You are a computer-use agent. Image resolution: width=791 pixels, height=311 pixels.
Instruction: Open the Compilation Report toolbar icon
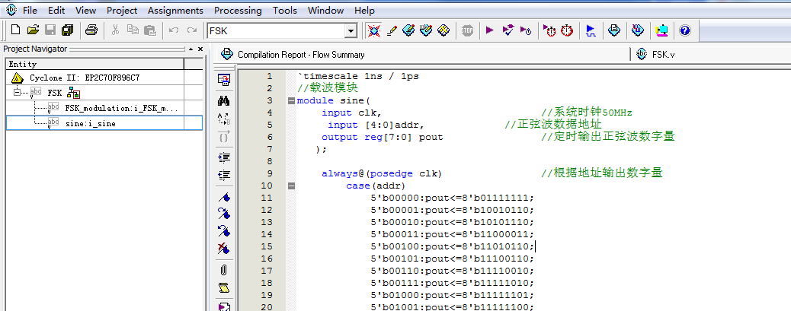[x=614, y=30]
